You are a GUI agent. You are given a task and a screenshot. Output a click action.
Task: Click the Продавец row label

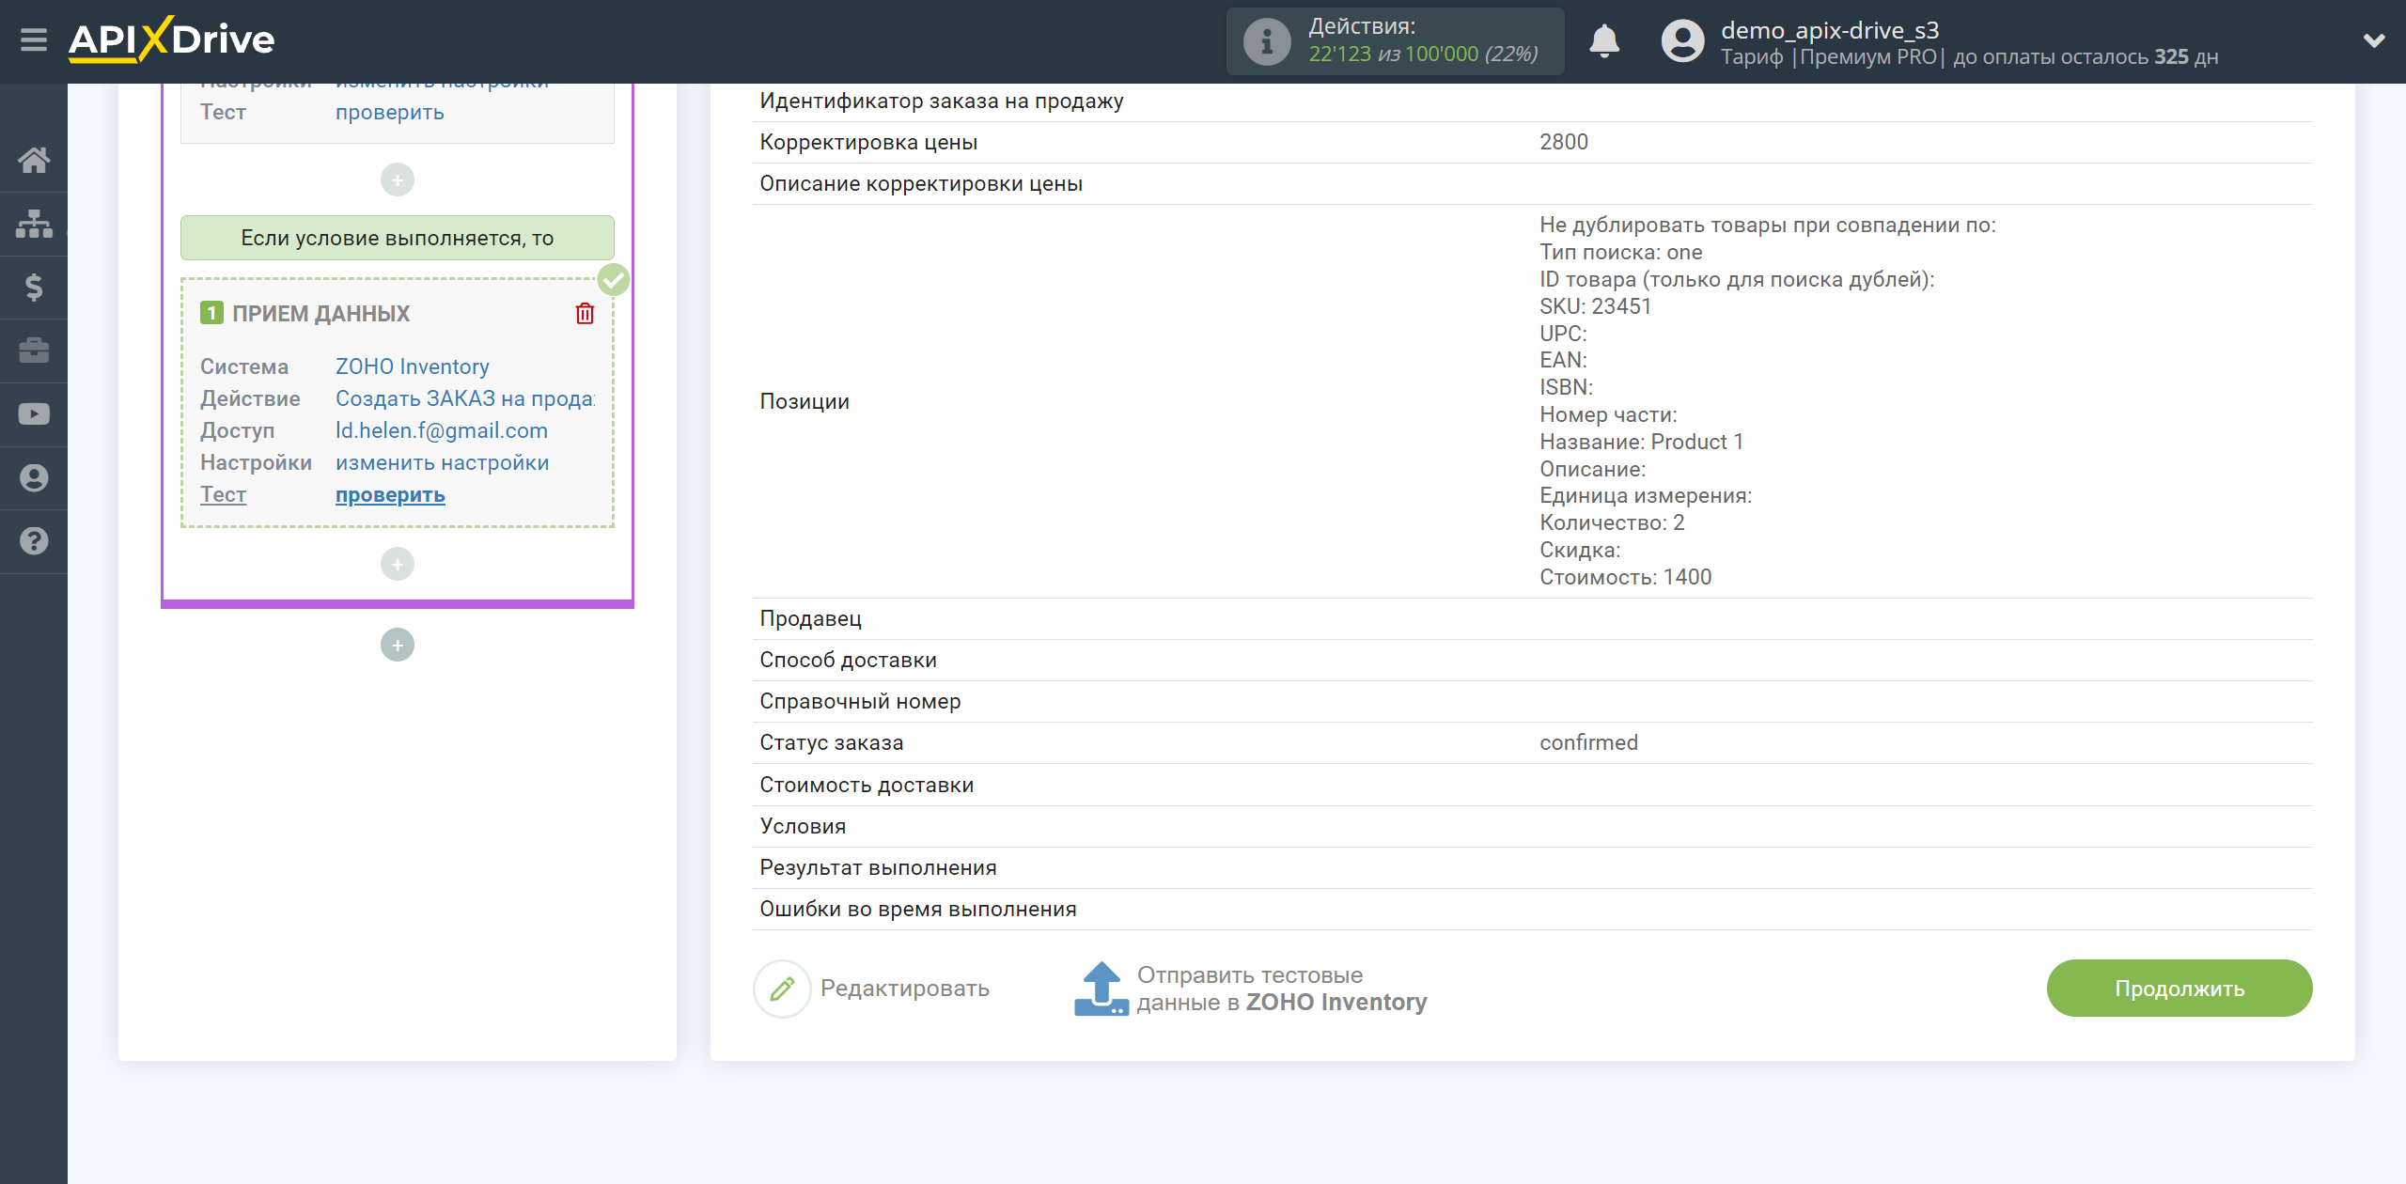(x=810, y=618)
